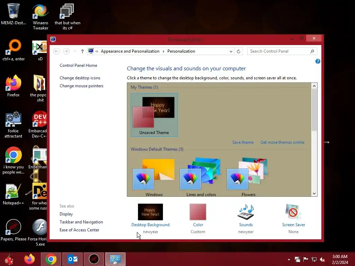The image size is (355, 266).
Task: Open Change mouse pointers link
Action: [81, 86]
